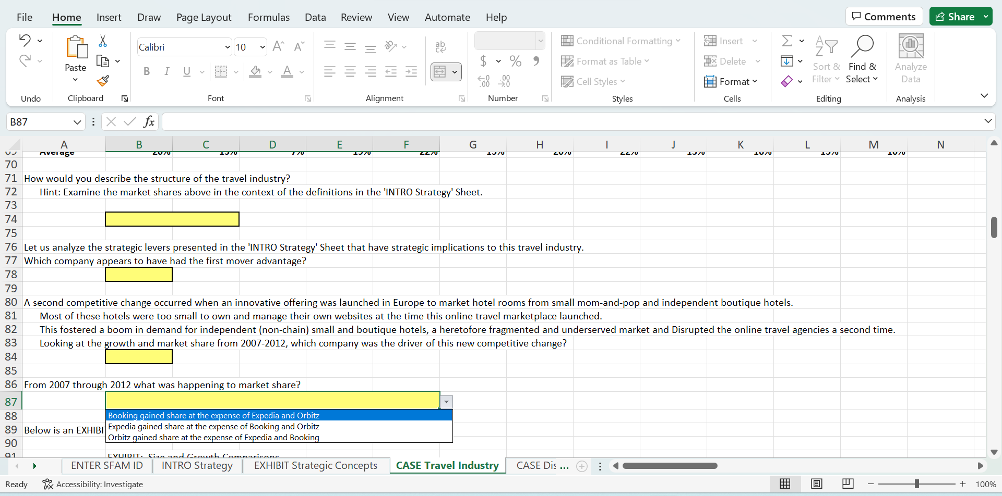This screenshot has width=1002, height=496.
Task: Apply borders icon
Action: (221, 71)
